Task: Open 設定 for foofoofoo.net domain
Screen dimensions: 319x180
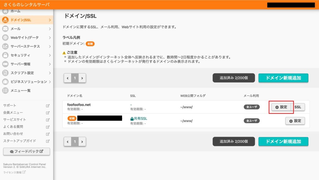Action: click(x=281, y=107)
